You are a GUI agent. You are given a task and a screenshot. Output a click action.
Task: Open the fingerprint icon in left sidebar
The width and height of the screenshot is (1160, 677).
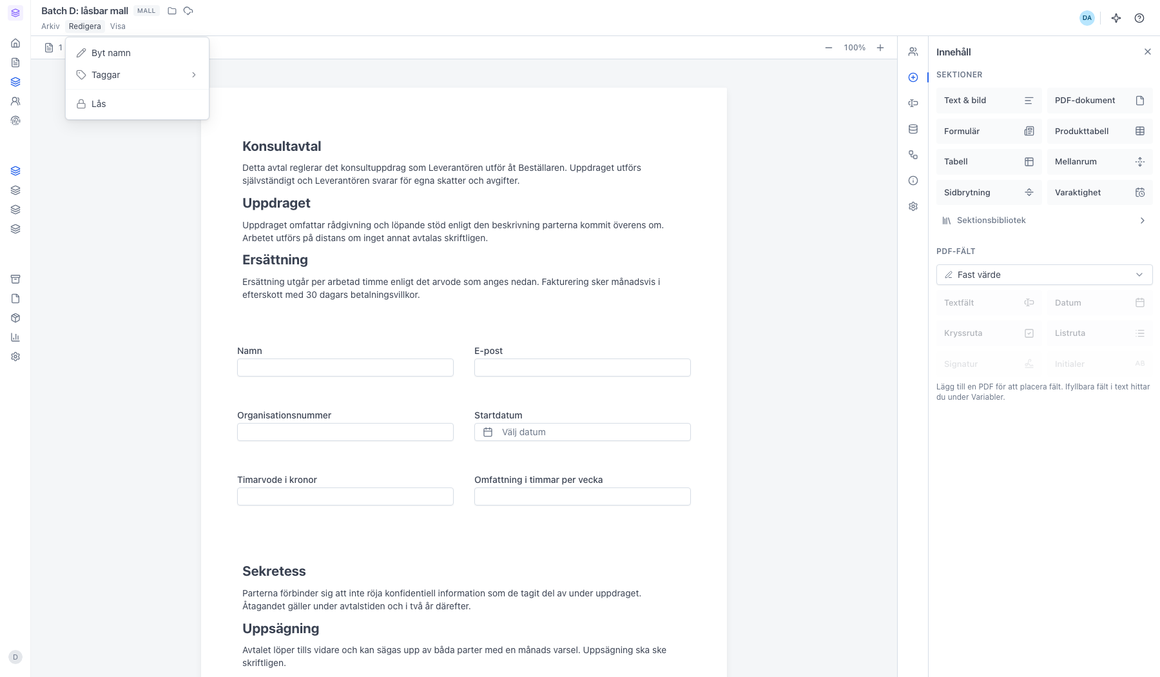(x=15, y=121)
